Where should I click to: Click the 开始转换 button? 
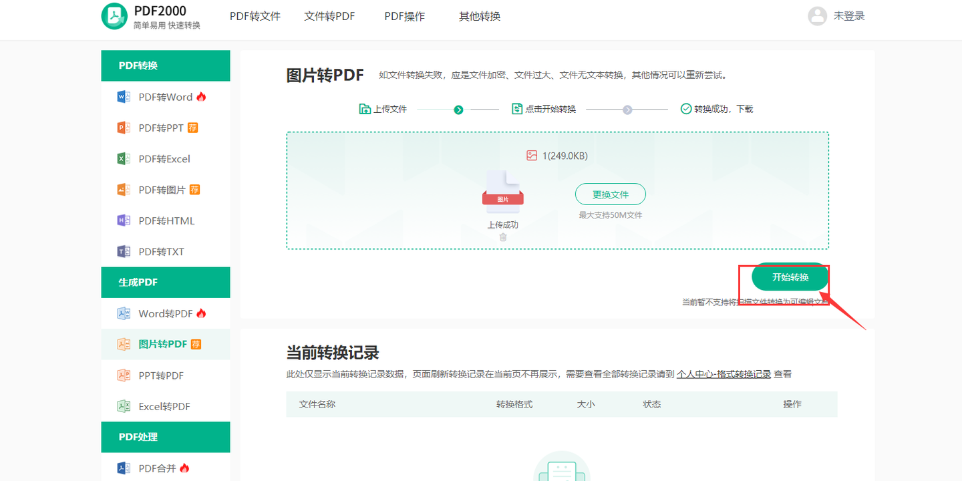click(790, 277)
